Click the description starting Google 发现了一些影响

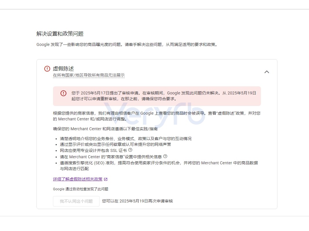click(x=127, y=44)
